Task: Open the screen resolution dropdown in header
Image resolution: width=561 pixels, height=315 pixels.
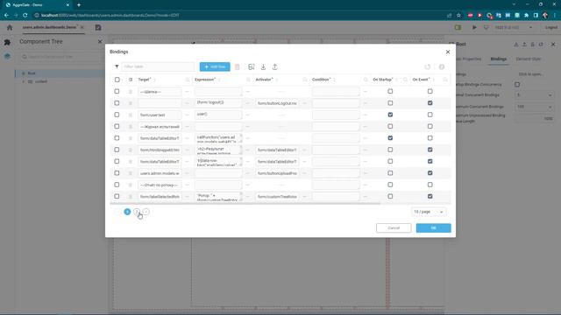Action: (513, 27)
